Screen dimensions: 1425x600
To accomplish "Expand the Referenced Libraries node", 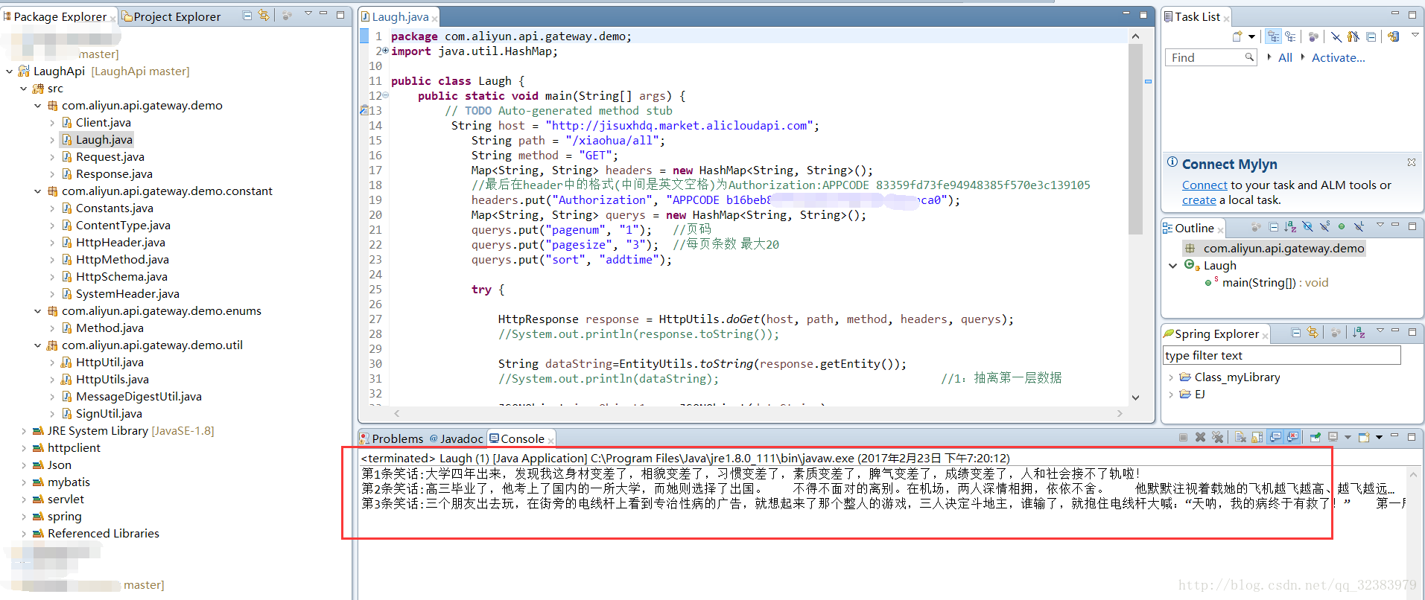I will tap(24, 534).
